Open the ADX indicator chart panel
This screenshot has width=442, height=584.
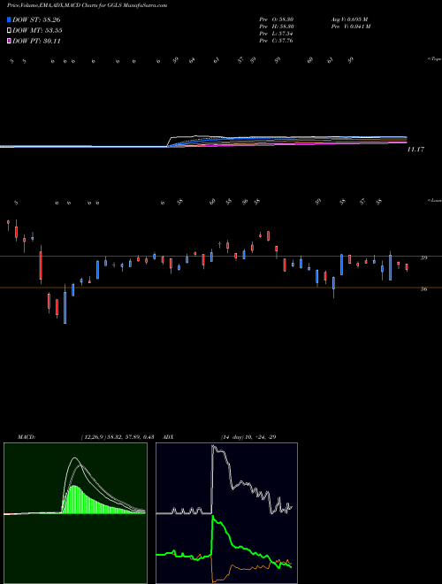226,513
